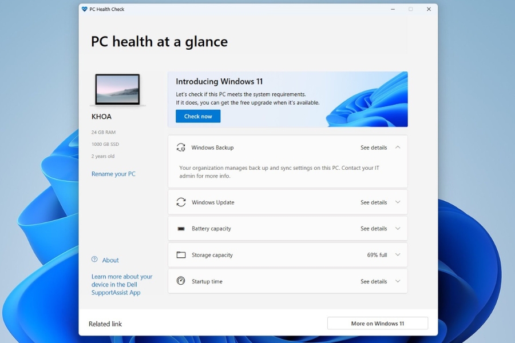Expand the Windows Update section chevron
This screenshot has height=343, width=515.
point(398,202)
